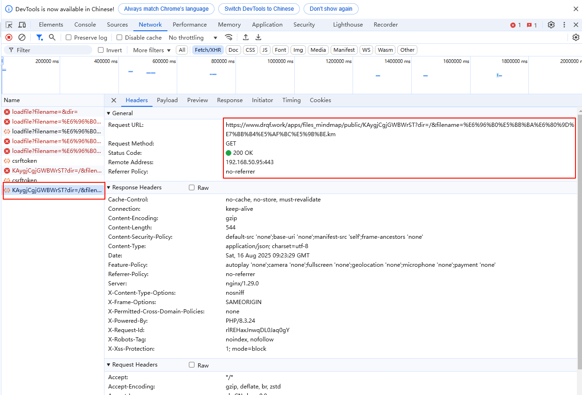This screenshot has width=582, height=395.
Task: Collapse the General section
Action: pyautogui.click(x=120, y=113)
